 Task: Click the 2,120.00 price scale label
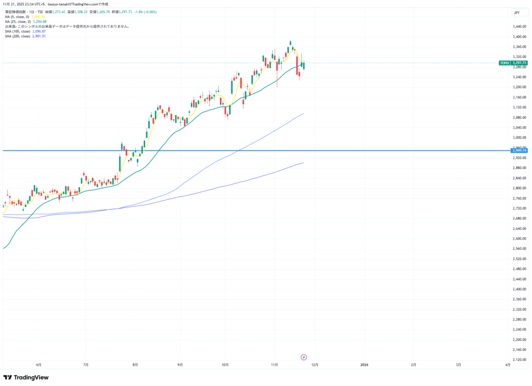[520, 360]
